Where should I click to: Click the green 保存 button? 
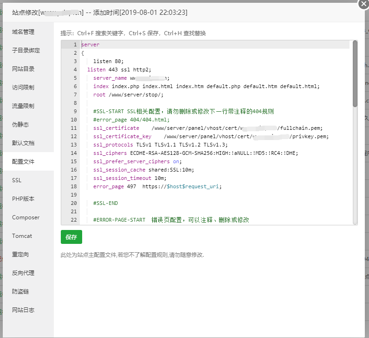click(71, 237)
